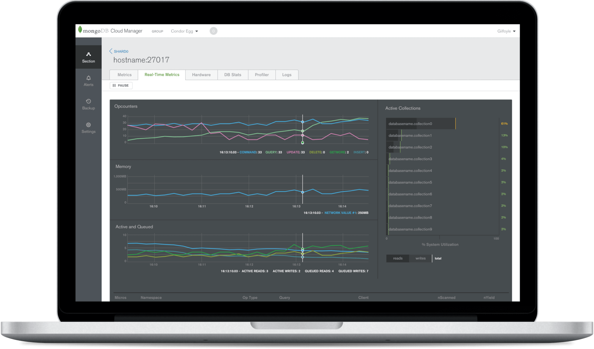Expand the Condor Egg group dropdown
Viewport: 594px width, 349px height.
click(x=184, y=31)
